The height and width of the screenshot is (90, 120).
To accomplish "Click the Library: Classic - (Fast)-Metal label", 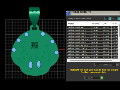I will (x=79, y=18).
